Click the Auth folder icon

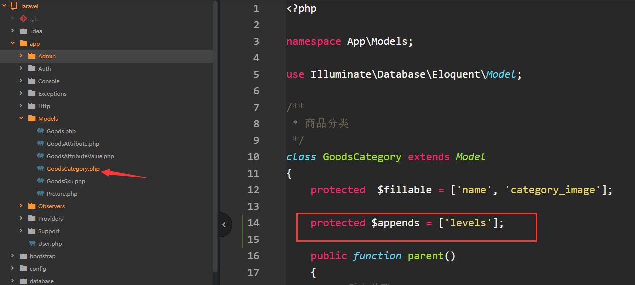[x=32, y=69]
